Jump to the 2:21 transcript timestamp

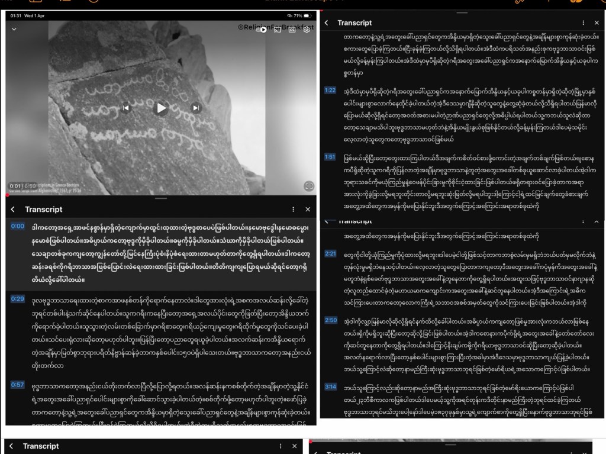pyautogui.click(x=330, y=253)
